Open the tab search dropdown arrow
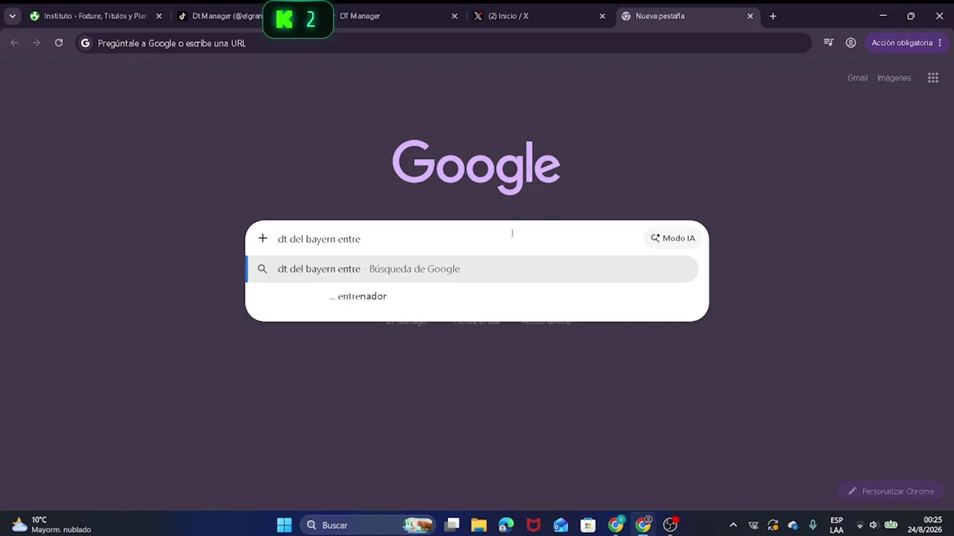954x536 pixels. [12, 16]
